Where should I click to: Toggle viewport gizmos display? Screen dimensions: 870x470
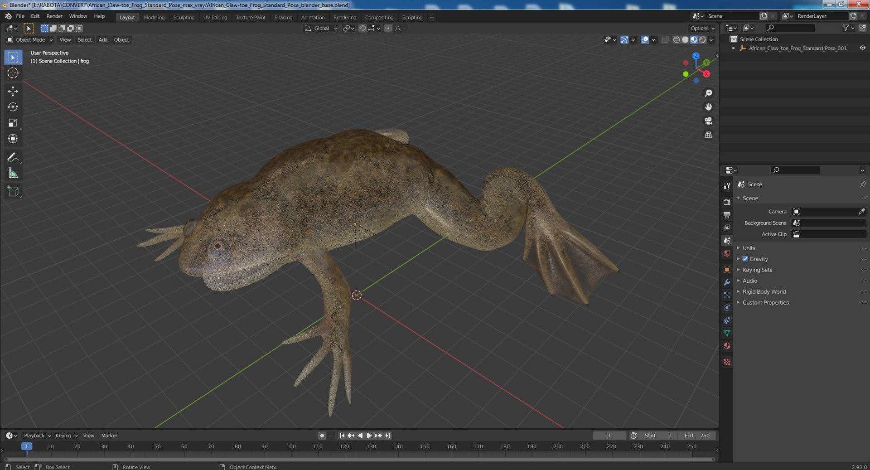click(x=624, y=40)
